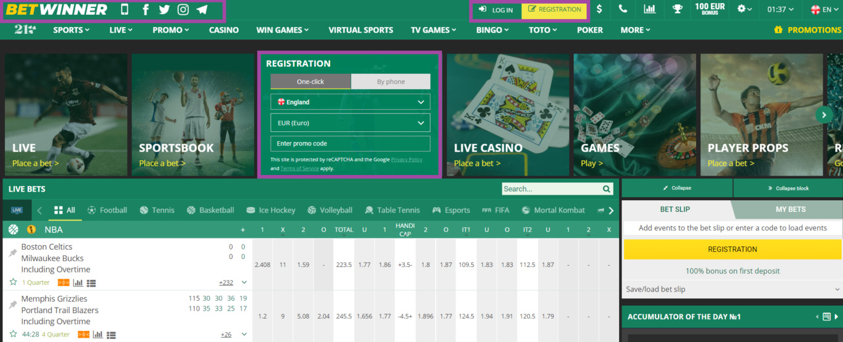Image resolution: width=843 pixels, height=342 pixels.
Task: Open the settings gear dropdown
Action: pos(745,9)
